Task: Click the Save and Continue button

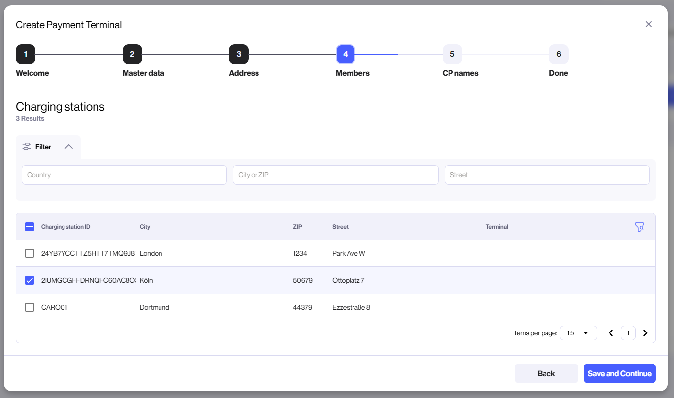Action: pos(619,373)
